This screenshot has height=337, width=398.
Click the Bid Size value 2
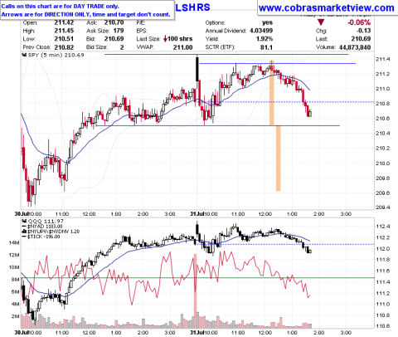122,47
